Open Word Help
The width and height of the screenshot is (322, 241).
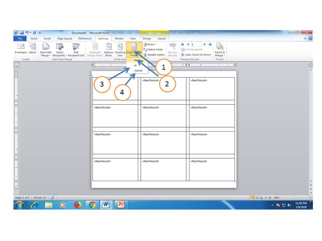click(310, 38)
